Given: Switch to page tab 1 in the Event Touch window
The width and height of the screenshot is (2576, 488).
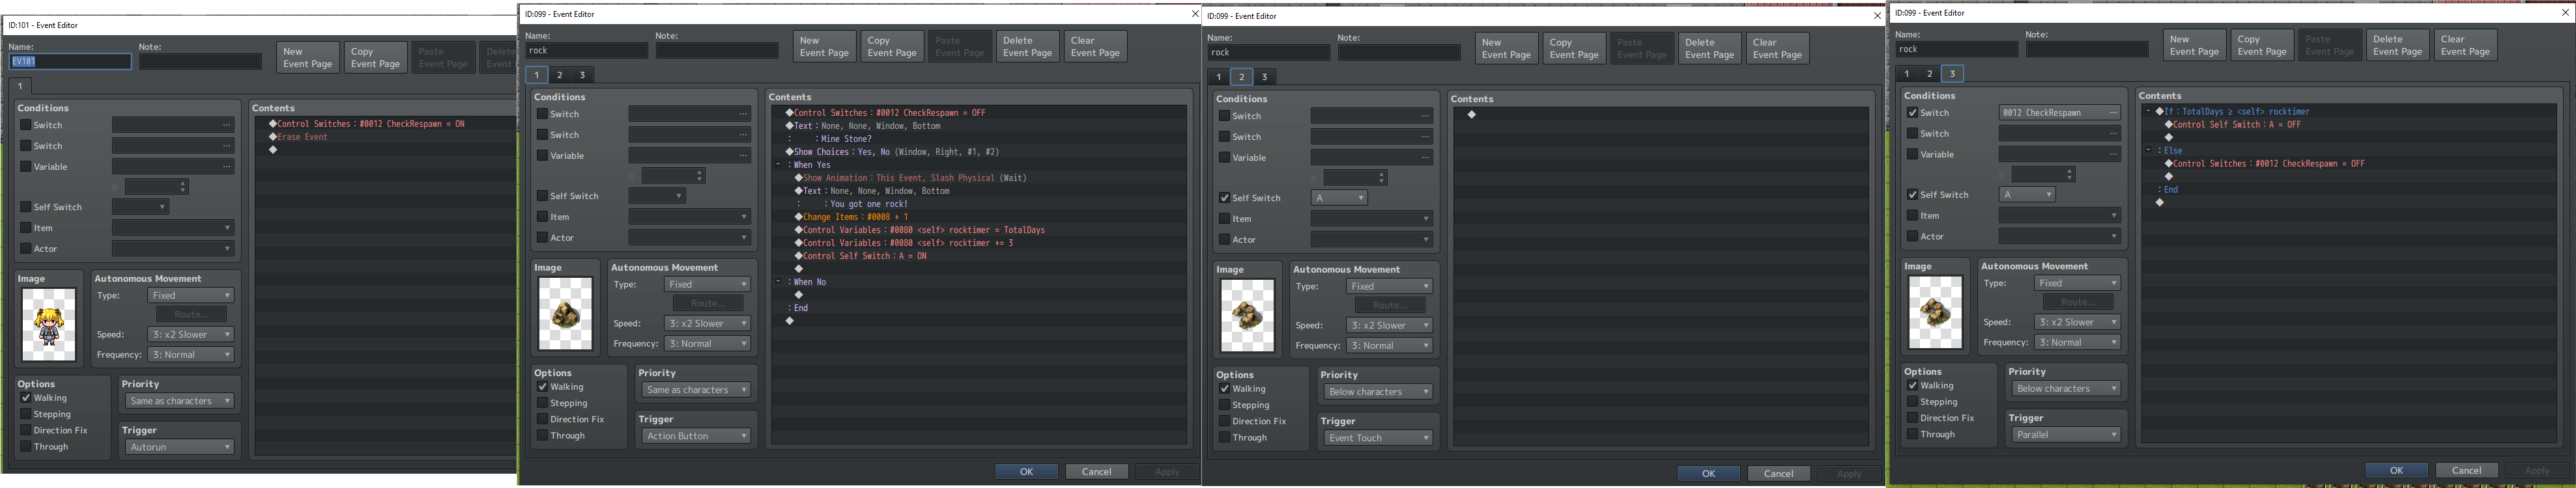Looking at the screenshot, I should [1218, 77].
